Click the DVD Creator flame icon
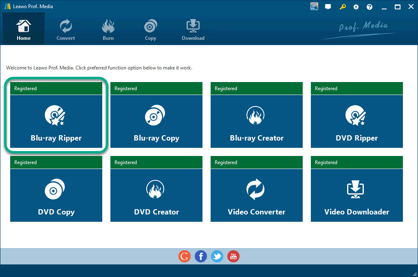 click(x=155, y=189)
